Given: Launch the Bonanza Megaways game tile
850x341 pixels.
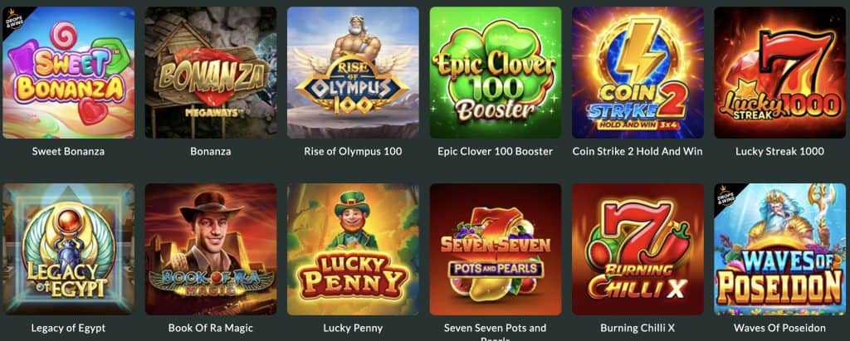Looking at the screenshot, I should tap(210, 73).
